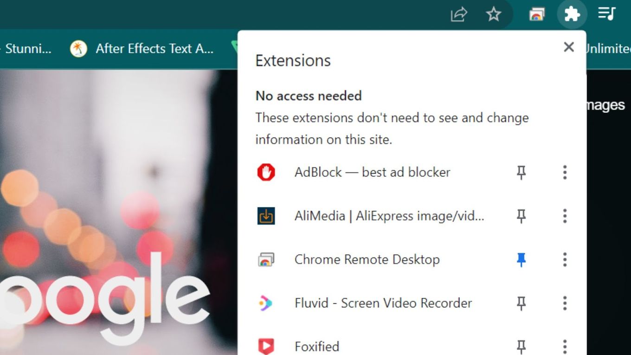Click the Fluvid extension icon
This screenshot has height=355, width=631.
(x=266, y=303)
